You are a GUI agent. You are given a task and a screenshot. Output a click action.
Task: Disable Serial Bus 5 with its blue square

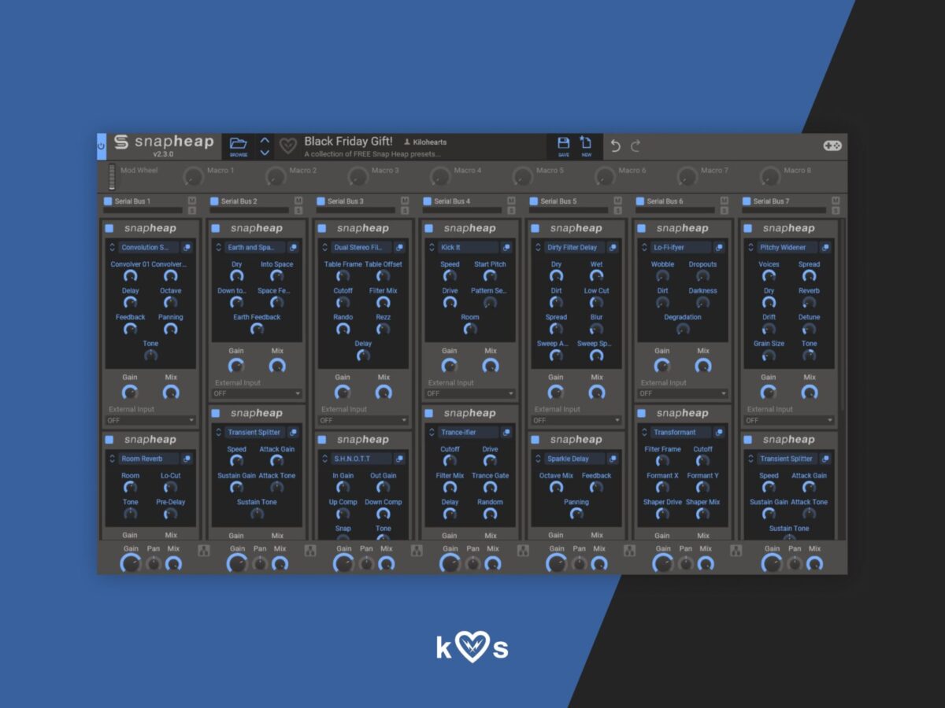pos(534,201)
